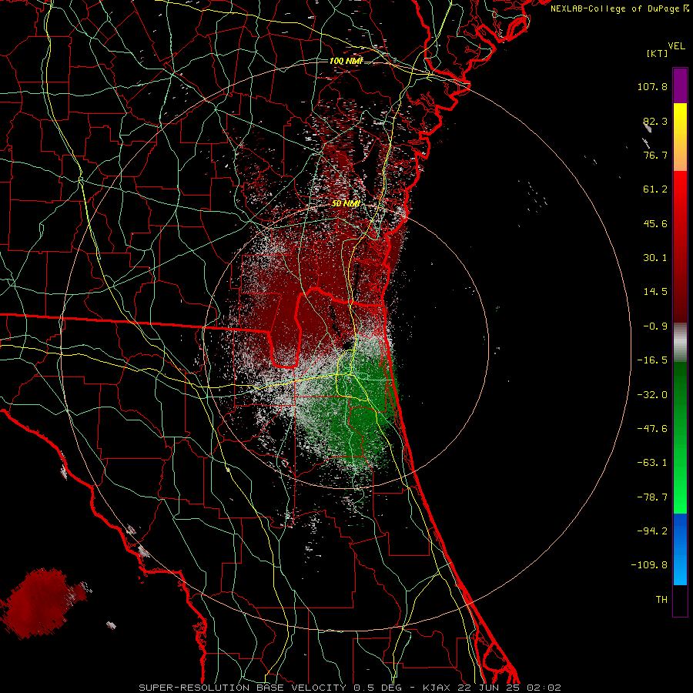Click the -0.9 velocity scale label

click(655, 326)
